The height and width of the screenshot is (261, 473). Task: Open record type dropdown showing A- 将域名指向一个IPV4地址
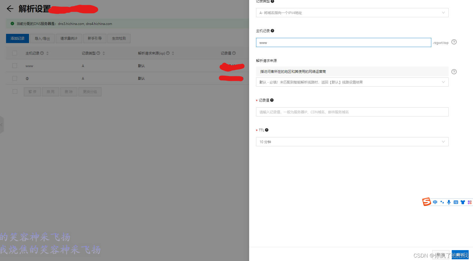(x=352, y=13)
